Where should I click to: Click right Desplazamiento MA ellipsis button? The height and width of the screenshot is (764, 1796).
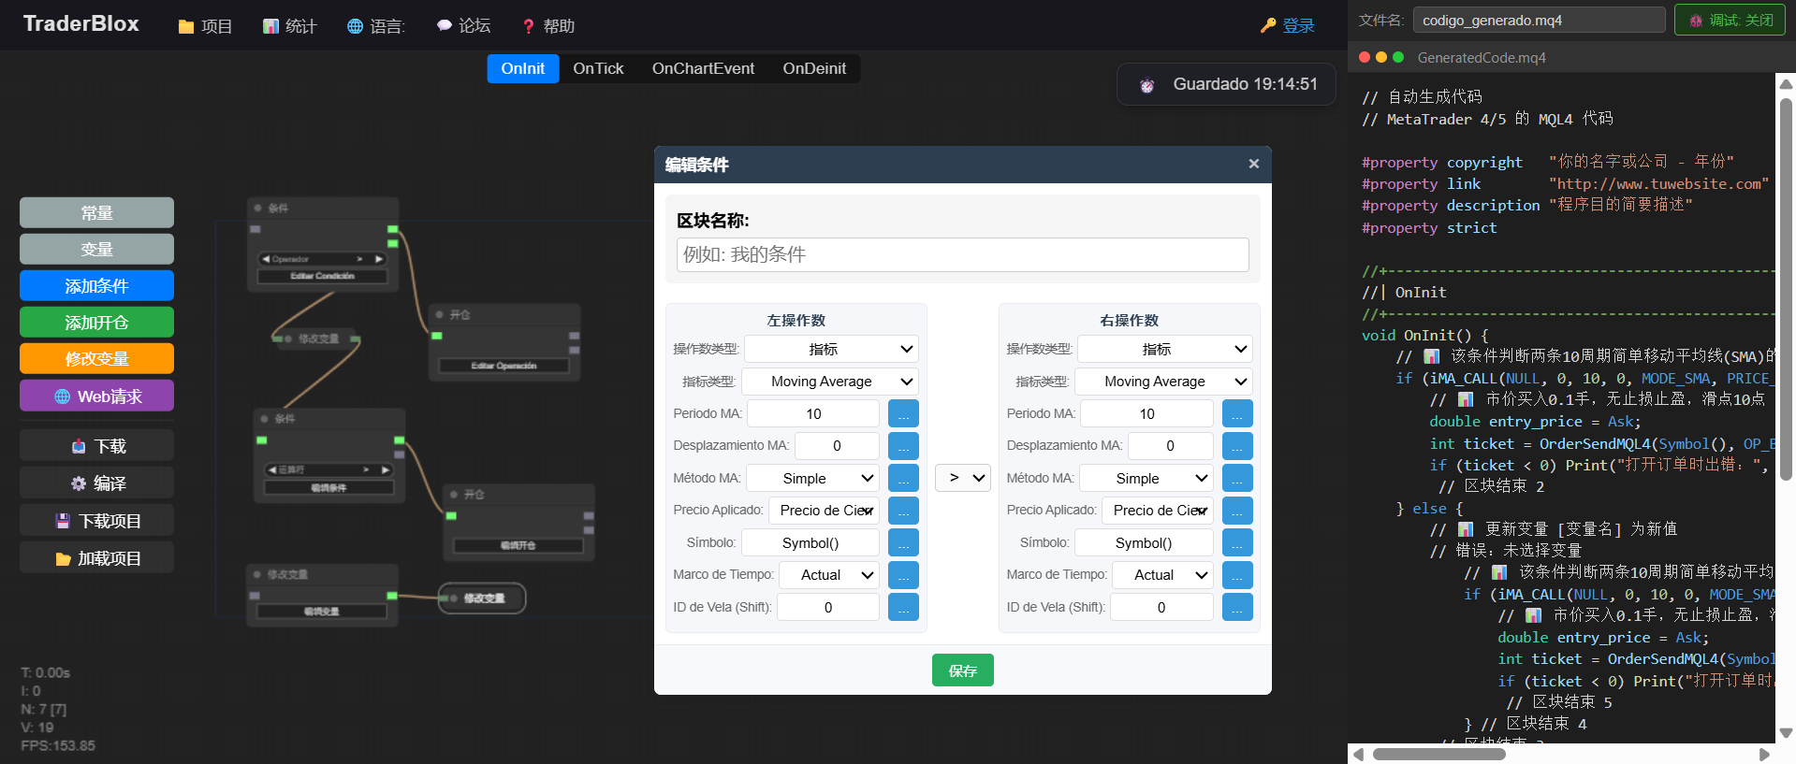pyautogui.click(x=1237, y=446)
